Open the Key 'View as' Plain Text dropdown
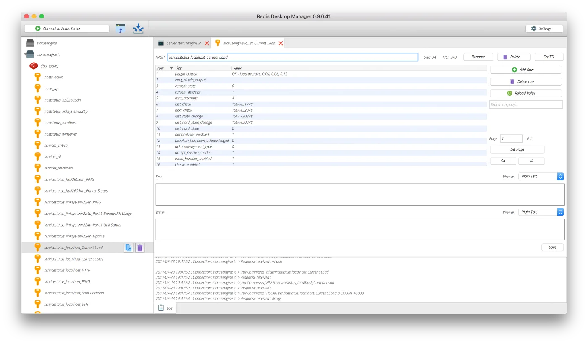The image size is (588, 344). point(541,177)
